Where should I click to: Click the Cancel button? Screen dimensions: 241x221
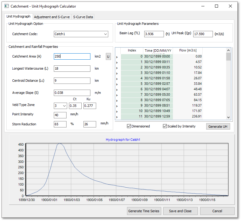click(x=217, y=211)
